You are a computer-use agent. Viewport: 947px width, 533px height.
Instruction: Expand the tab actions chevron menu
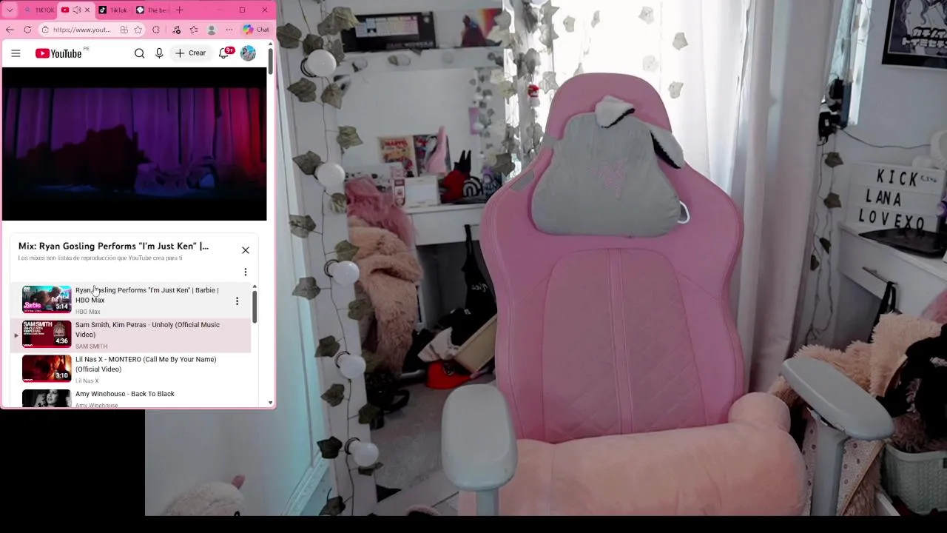10,10
